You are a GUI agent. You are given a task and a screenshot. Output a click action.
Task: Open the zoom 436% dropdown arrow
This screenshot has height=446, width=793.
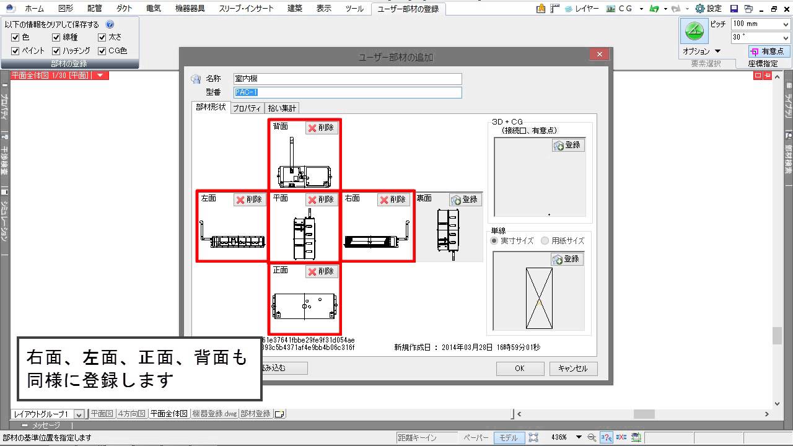[x=579, y=437]
